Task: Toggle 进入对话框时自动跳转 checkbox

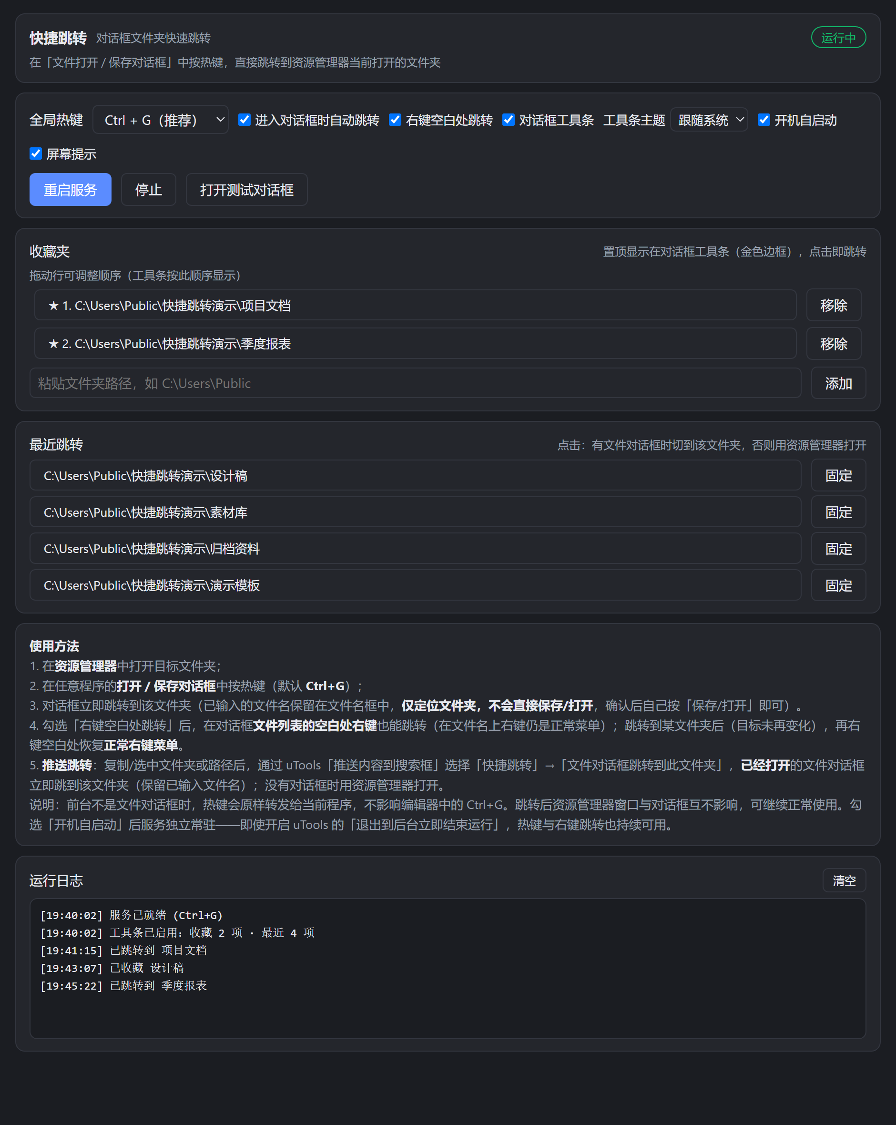Action: tap(244, 120)
